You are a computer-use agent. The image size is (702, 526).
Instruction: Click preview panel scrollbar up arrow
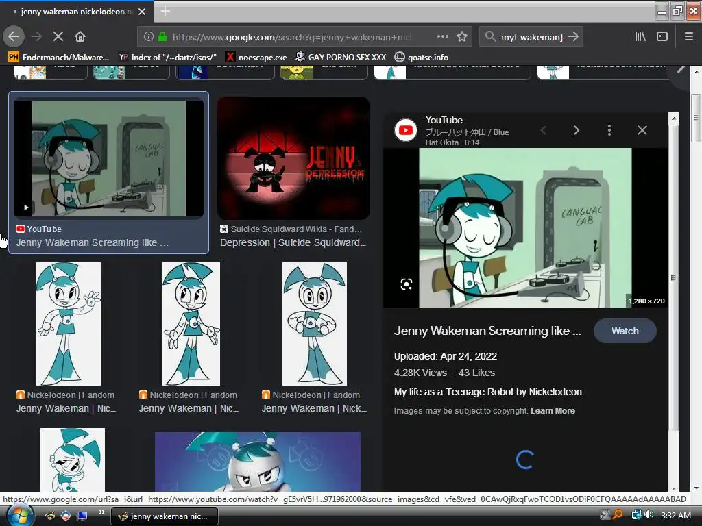674,119
